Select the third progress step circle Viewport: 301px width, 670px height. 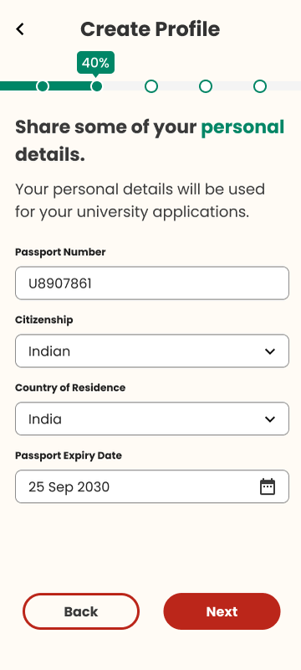(151, 86)
